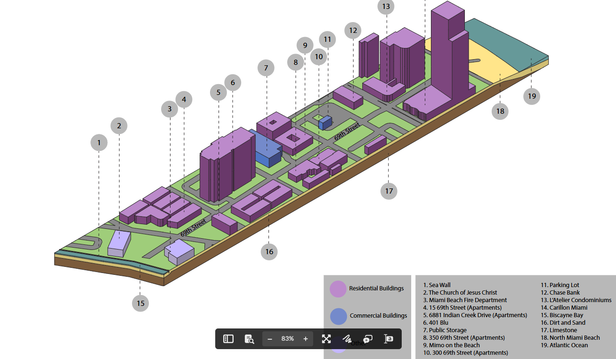This screenshot has height=359, width=616.
Task: Click the numbered marker 11 circle
Action: point(327,39)
